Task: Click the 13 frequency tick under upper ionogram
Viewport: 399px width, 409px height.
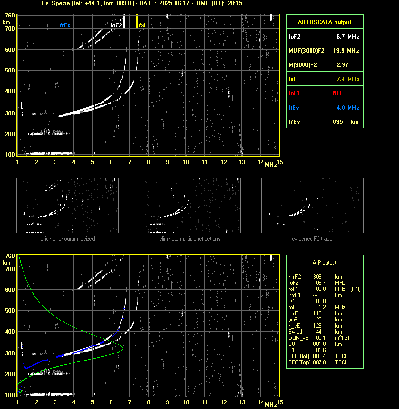Action: point(242,162)
